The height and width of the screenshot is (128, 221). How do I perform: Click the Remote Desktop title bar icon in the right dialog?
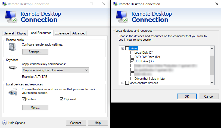point(115,4)
